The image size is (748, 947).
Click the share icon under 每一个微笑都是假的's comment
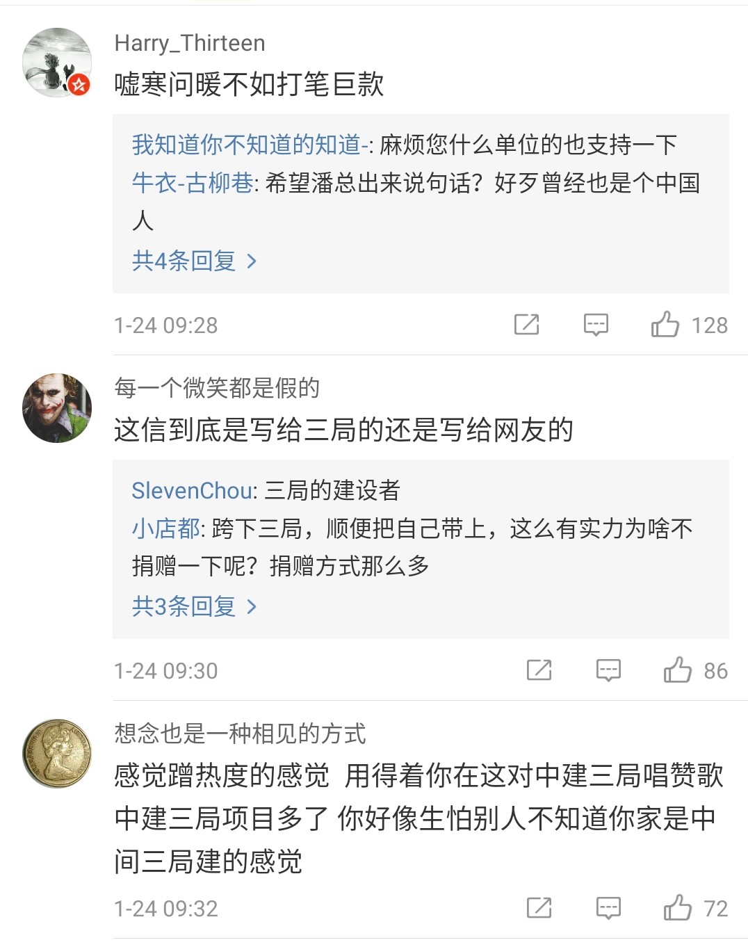pyautogui.click(x=539, y=670)
